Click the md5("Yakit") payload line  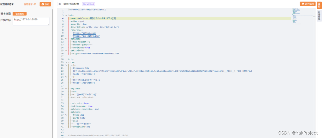pos(85,95)
